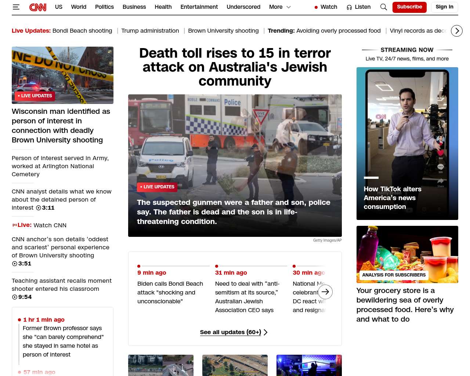The image size is (470, 376).
Task: Click the arrow to show more live updates
Action: (325, 292)
